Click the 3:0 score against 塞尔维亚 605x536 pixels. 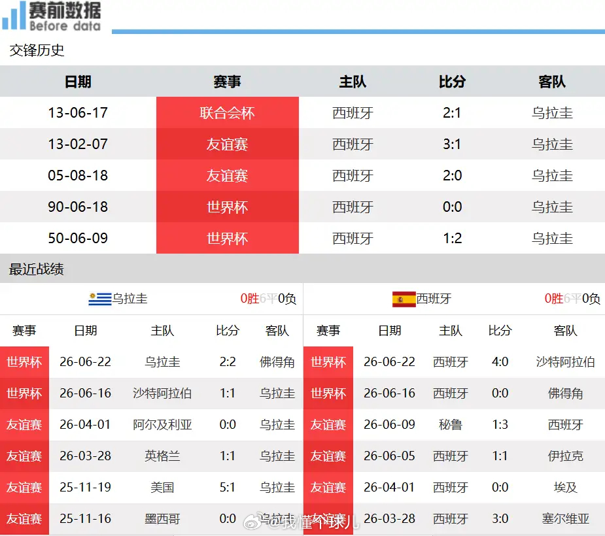coord(500,518)
